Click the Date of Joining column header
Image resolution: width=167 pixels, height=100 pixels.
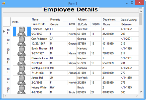pyautogui.click(x=129, y=20)
